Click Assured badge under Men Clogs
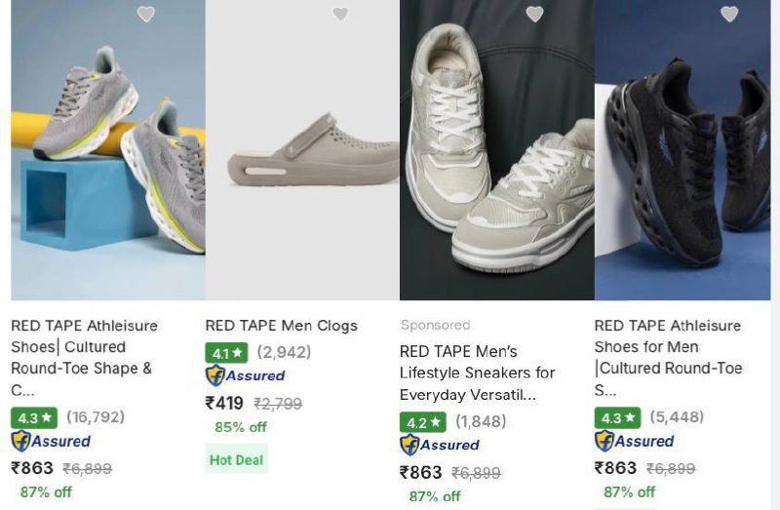Image resolution: width=780 pixels, height=510 pixels. point(246,375)
